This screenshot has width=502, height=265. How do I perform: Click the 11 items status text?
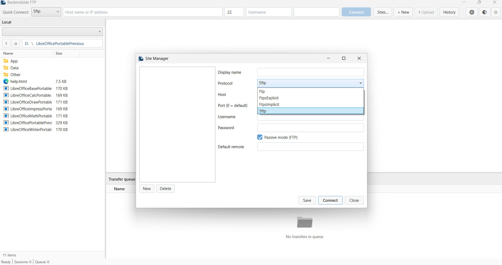(9, 255)
